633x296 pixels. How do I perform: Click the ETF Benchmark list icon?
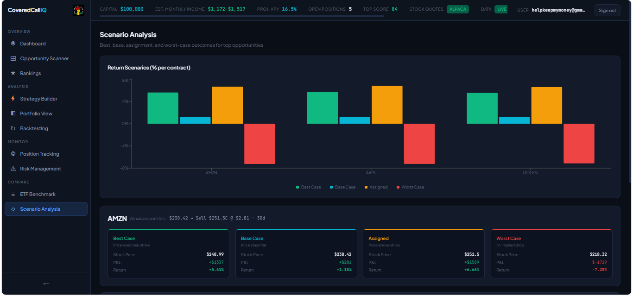point(13,194)
